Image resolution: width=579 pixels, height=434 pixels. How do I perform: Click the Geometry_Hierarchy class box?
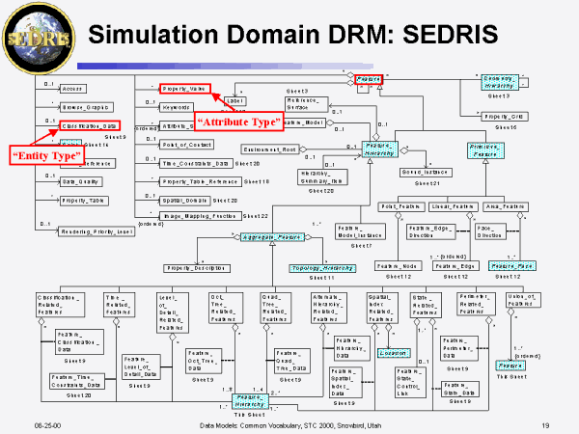click(504, 81)
